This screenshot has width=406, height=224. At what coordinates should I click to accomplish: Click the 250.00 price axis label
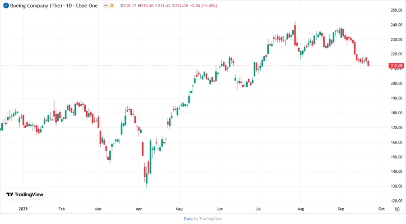pos(397,10)
